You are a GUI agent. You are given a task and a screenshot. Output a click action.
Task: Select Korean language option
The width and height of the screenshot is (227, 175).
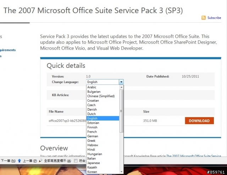92,172
